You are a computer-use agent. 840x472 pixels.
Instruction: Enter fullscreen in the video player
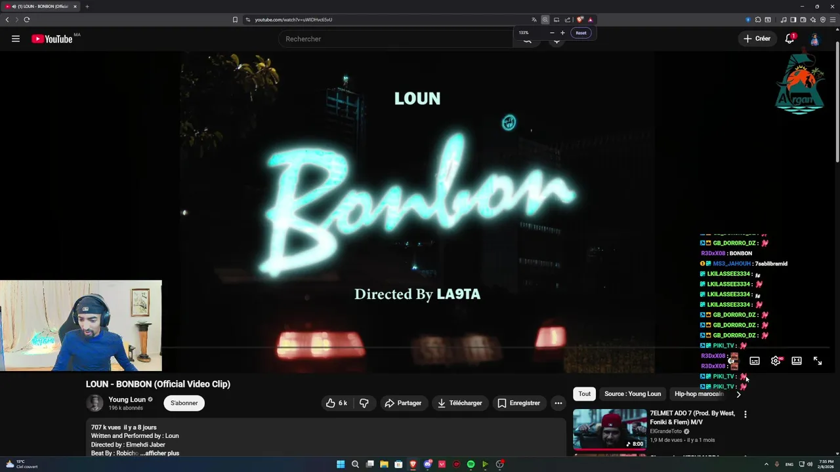pyautogui.click(x=818, y=361)
